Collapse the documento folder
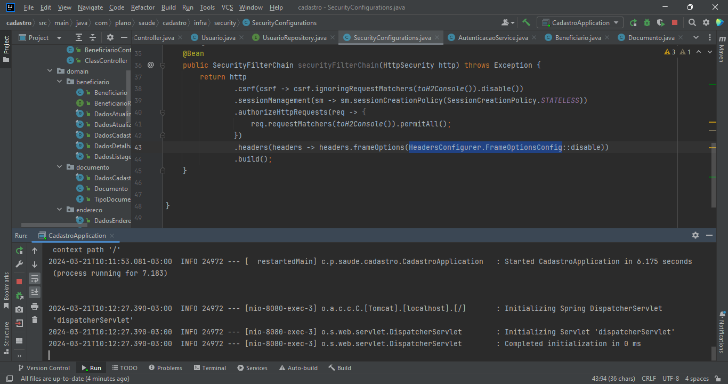Viewport: 728px width, 384px height. [x=60, y=167]
